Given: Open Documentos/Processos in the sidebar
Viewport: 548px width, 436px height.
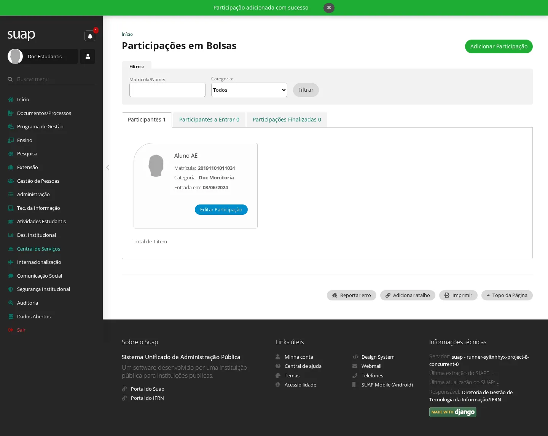Looking at the screenshot, I should tap(44, 113).
